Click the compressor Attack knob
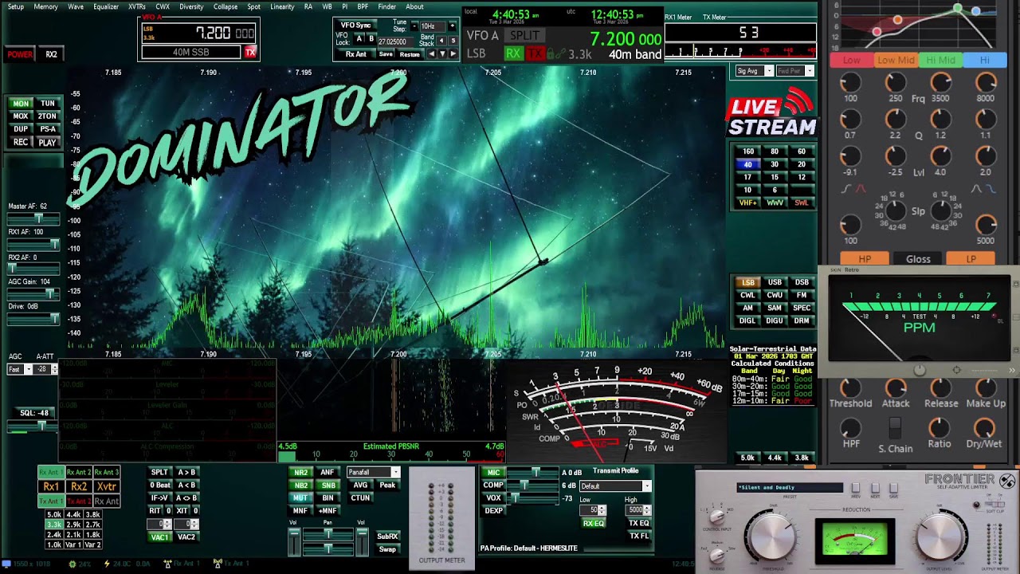This screenshot has width=1020, height=574. point(896,387)
